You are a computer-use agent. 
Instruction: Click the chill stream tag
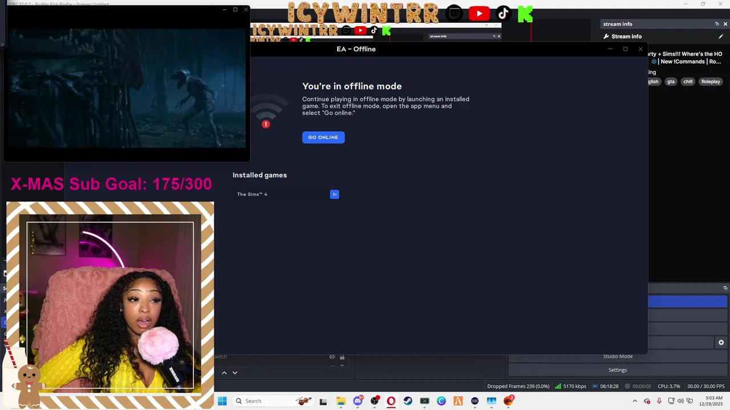coord(688,81)
